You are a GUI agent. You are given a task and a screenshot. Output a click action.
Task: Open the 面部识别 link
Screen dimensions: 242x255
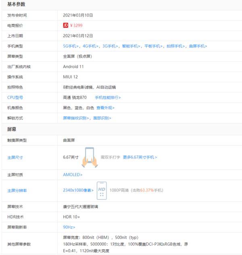(x=102, y=118)
